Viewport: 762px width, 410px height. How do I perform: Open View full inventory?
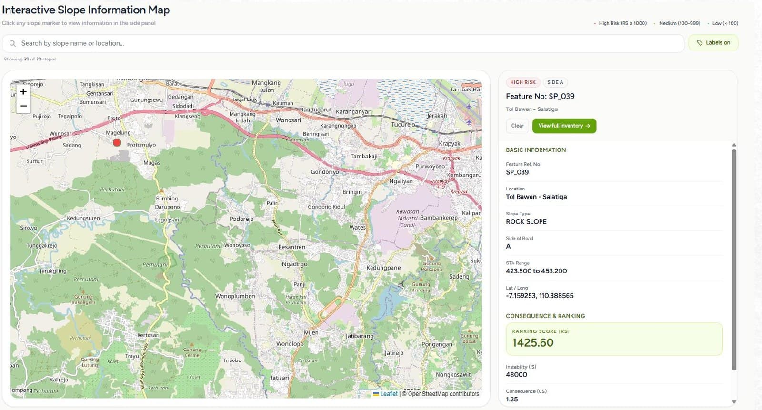[x=564, y=126]
